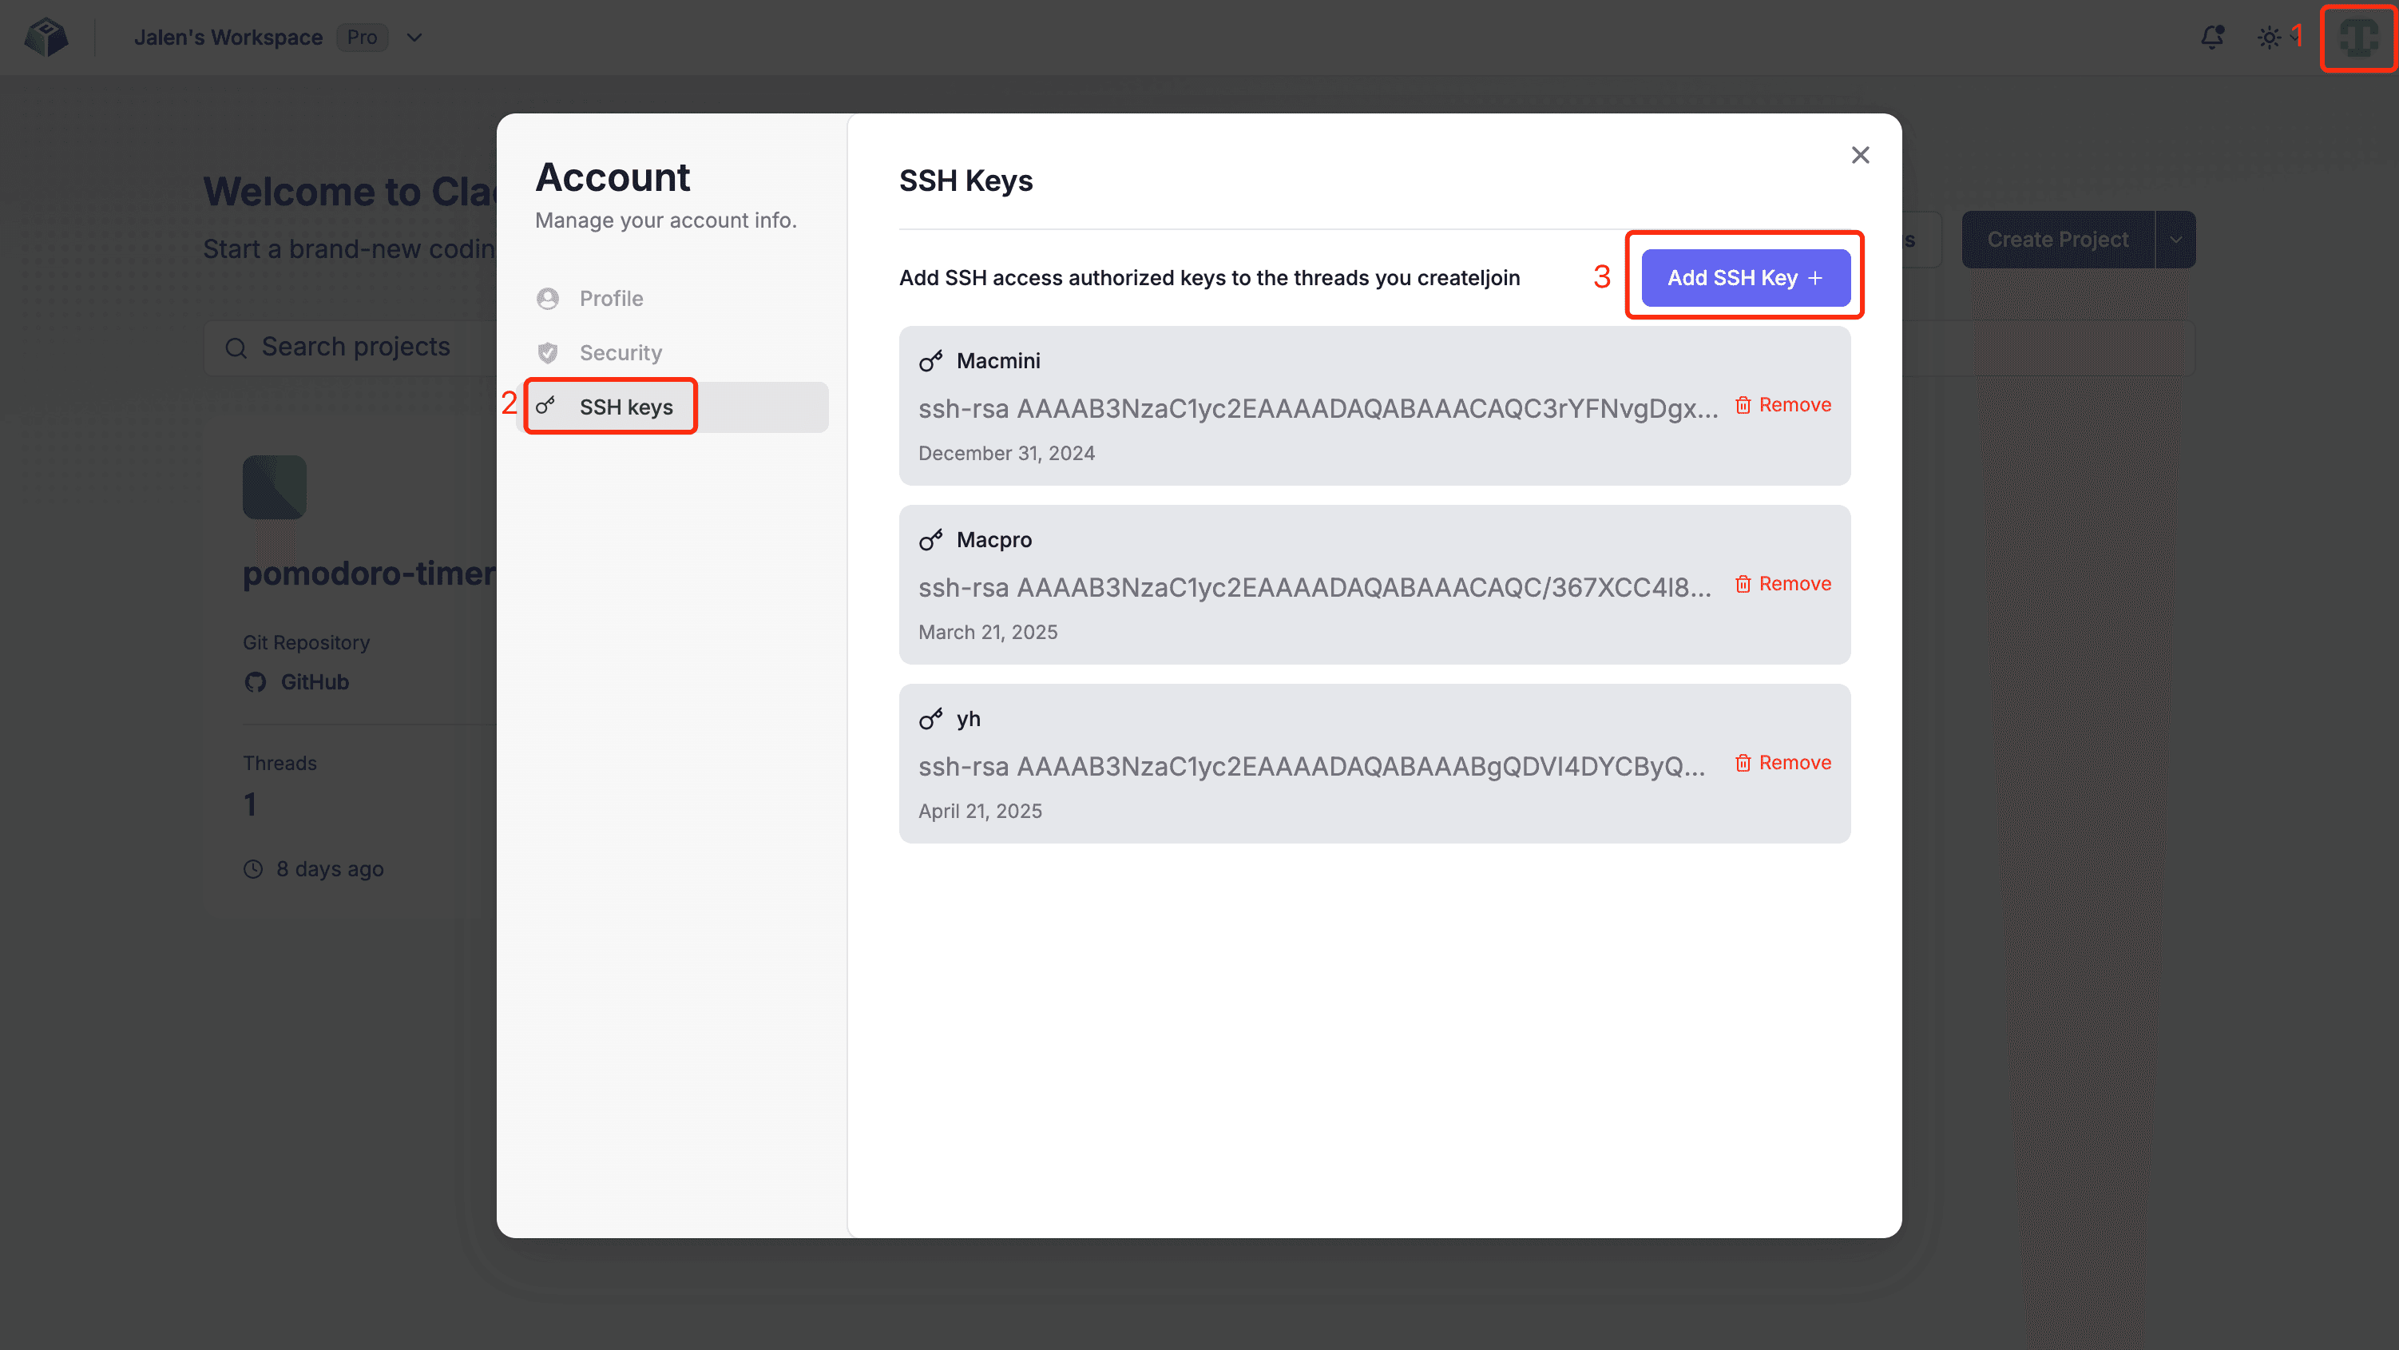Image resolution: width=2399 pixels, height=1350 pixels.
Task: Click the Add SSH Key button
Action: pos(1745,278)
